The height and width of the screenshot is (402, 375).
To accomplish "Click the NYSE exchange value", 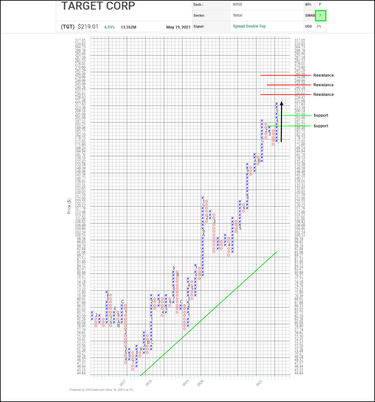I will click(x=238, y=4).
